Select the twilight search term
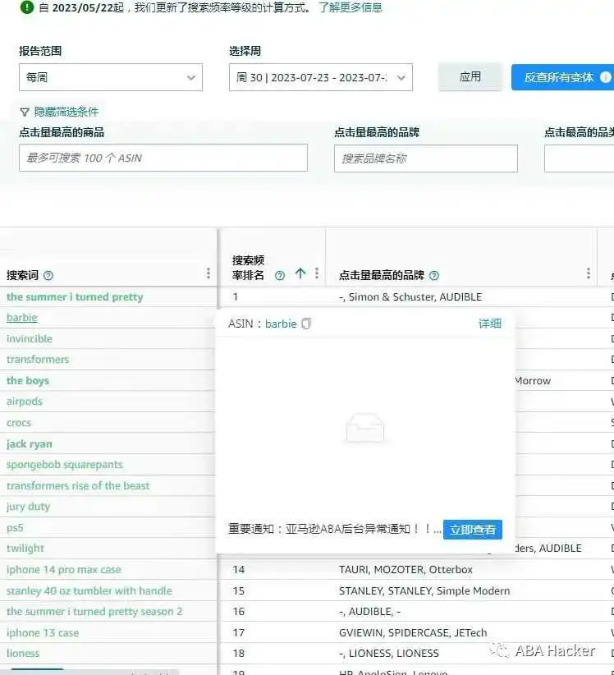The height and width of the screenshot is (675, 614). [x=25, y=549]
